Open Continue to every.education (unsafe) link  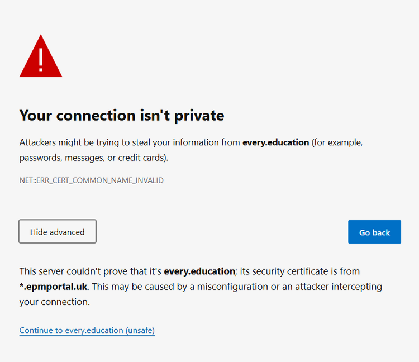coord(87,330)
